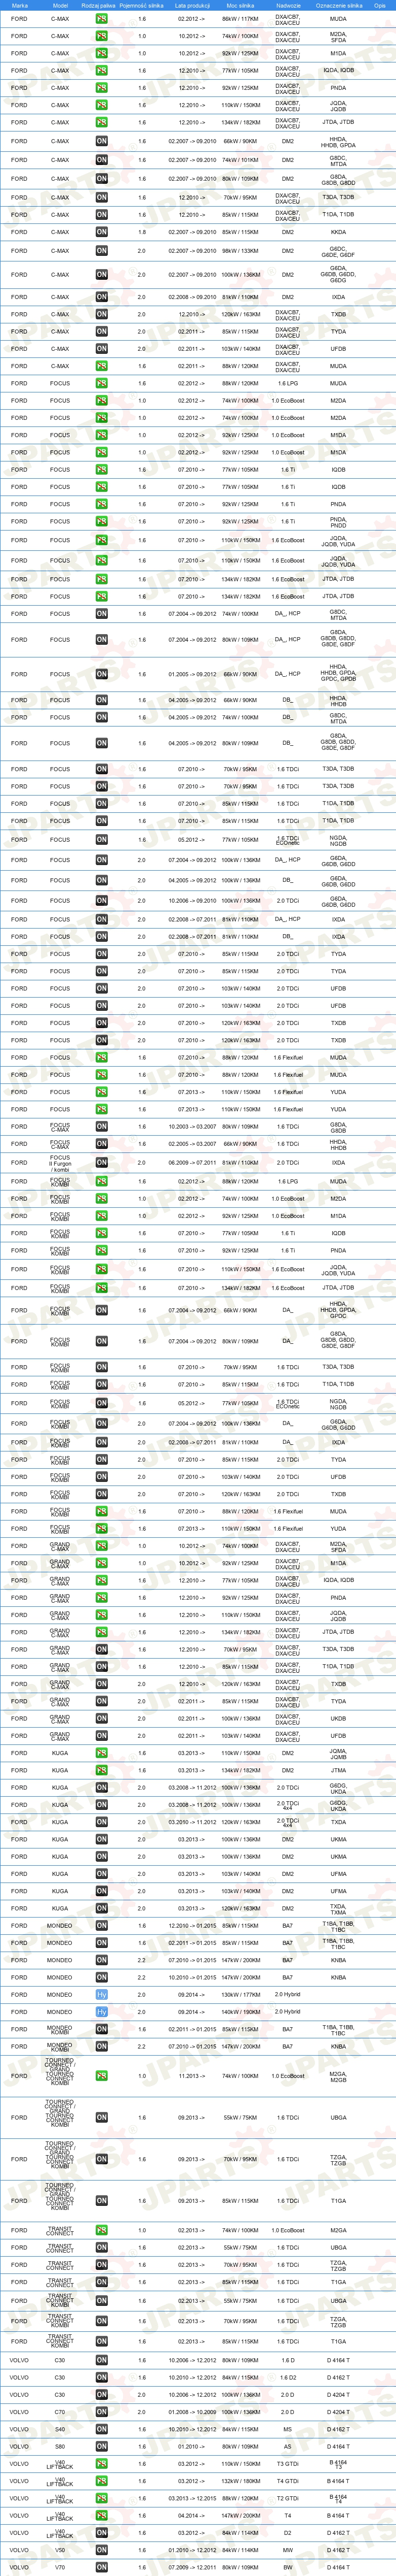This screenshot has height=2576, width=396.
Task: Click the 'S40' model cell
Action: coord(60,2429)
